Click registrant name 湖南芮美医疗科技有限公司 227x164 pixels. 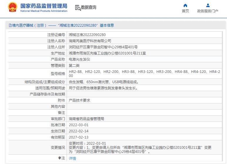pyautogui.click(x=90, y=41)
